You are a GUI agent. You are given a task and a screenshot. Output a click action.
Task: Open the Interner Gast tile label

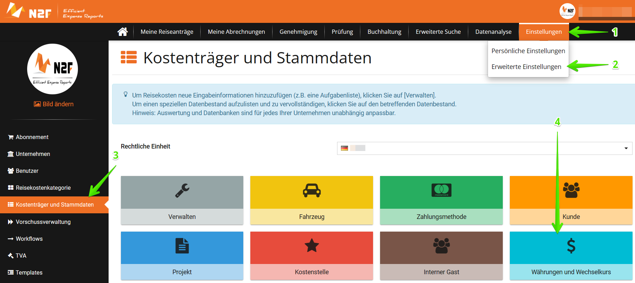pos(441,272)
